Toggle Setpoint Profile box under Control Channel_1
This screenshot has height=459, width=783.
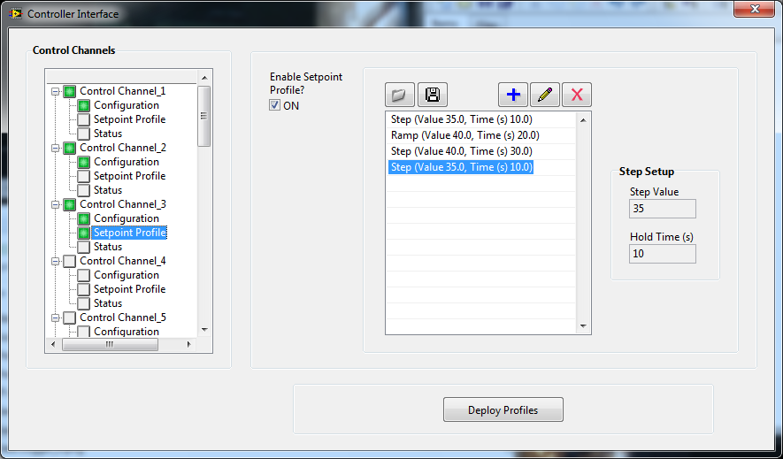[x=83, y=119]
